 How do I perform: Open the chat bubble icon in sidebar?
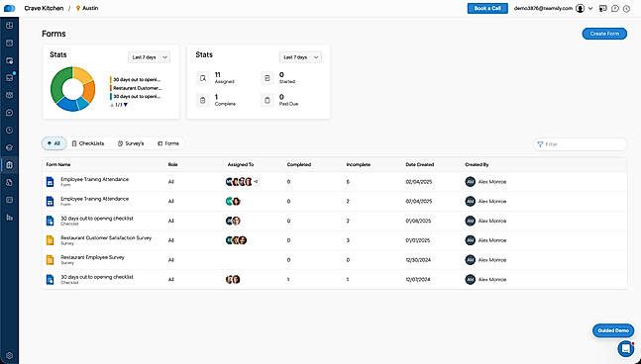point(9,113)
